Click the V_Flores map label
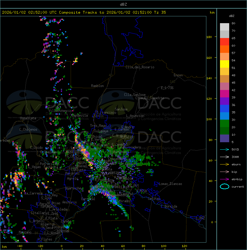This screenshot has height=250, width=247. click(45, 239)
